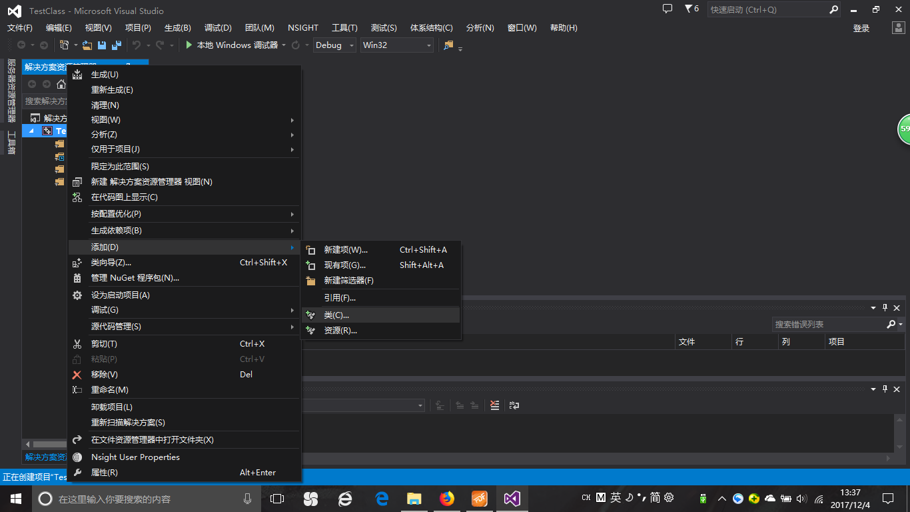The width and height of the screenshot is (910, 512).
Task: Click 重新生成(E) in the context menu
Action: pyautogui.click(x=185, y=89)
